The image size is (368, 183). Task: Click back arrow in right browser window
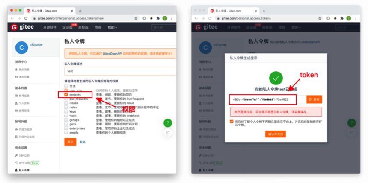tap(196, 18)
